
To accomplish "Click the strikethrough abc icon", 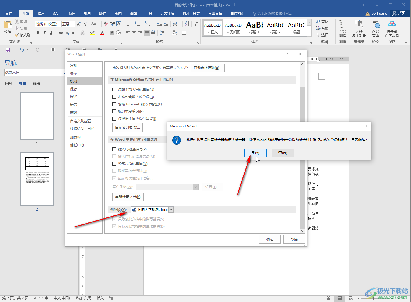I will [61, 33].
